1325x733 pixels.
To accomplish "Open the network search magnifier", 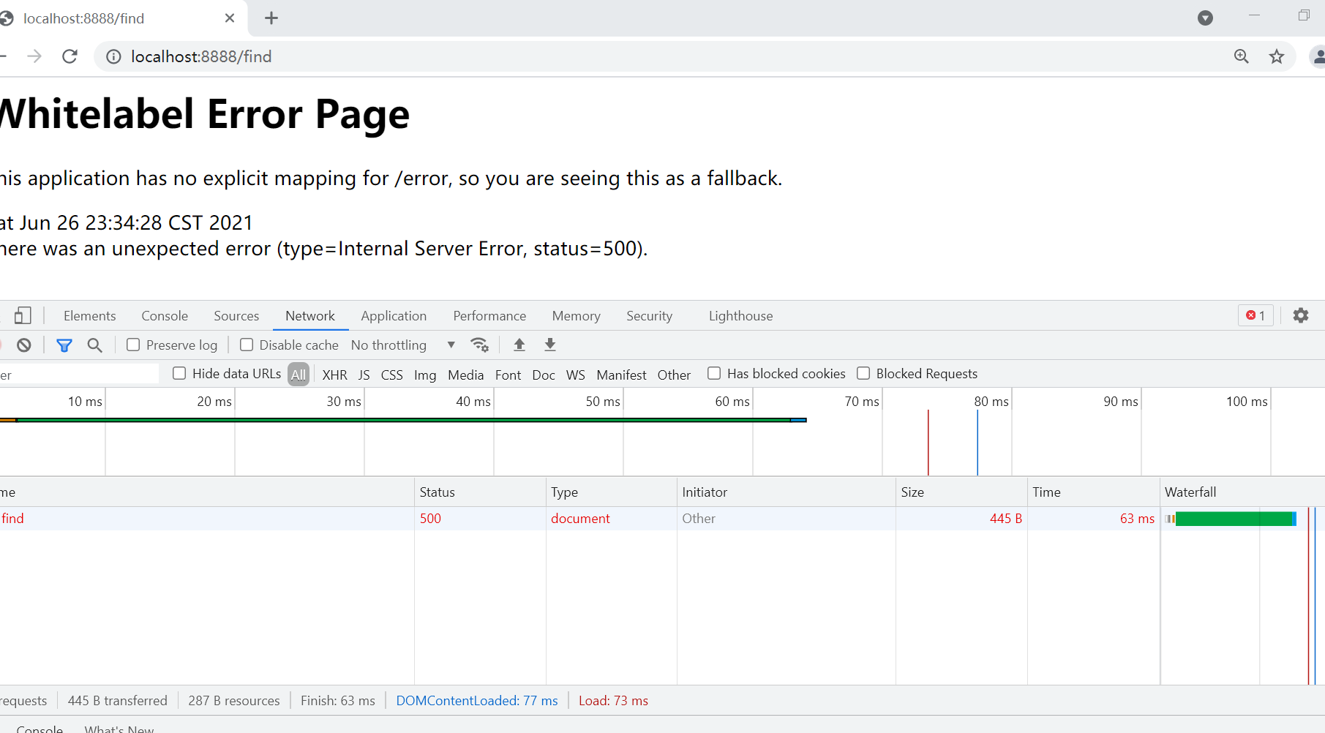I will 94,345.
